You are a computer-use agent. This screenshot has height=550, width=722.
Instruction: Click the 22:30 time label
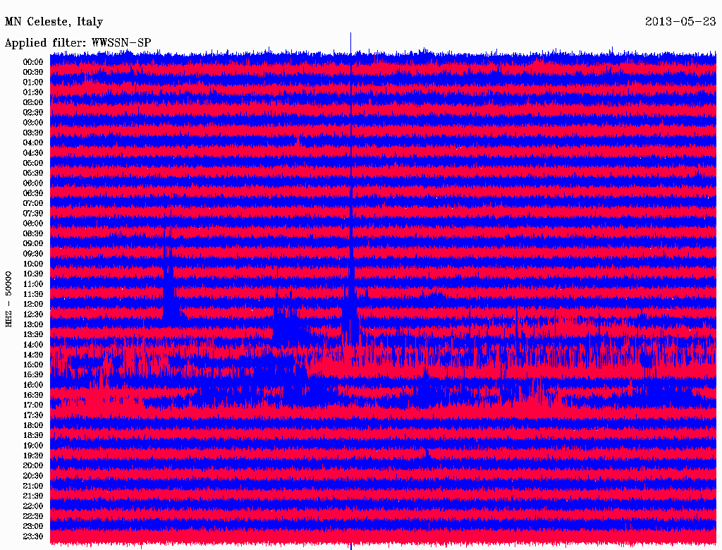(x=33, y=516)
